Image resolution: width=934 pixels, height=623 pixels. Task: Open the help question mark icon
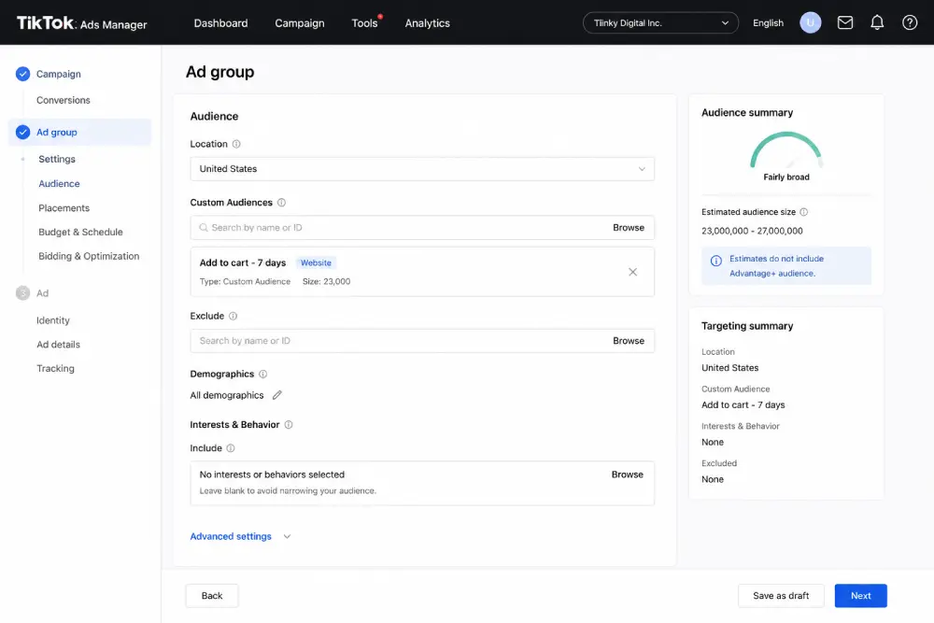point(909,22)
